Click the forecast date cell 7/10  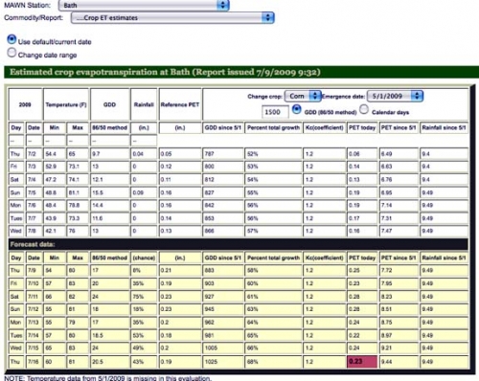[x=34, y=283]
